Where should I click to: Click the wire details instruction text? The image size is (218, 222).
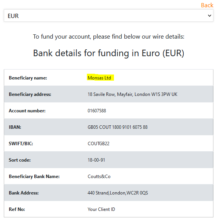coord(109,37)
